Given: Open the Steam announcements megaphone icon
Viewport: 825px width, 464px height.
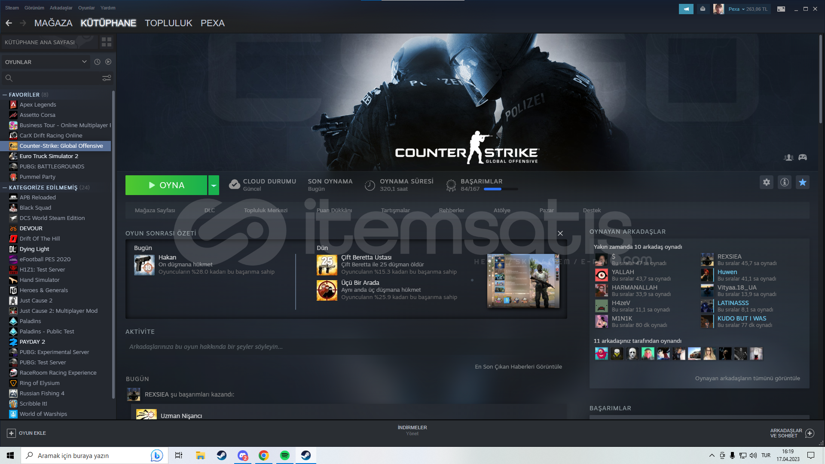Looking at the screenshot, I should [x=686, y=9].
